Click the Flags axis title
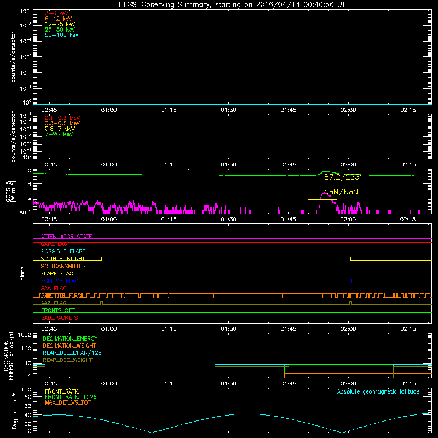The image size is (438, 438). coord(22,273)
